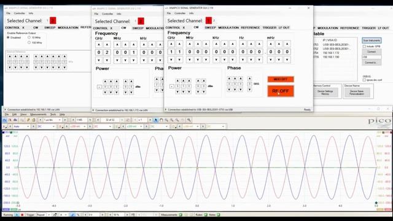Image resolution: width=393 pixels, height=221 pixels.
Task: Open channel B options button
Action: coord(61,126)
